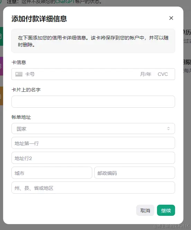Image resolution: width=191 pixels, height=230 pixels.
Task: Click the 地址行2 address input
Action: 93,158
